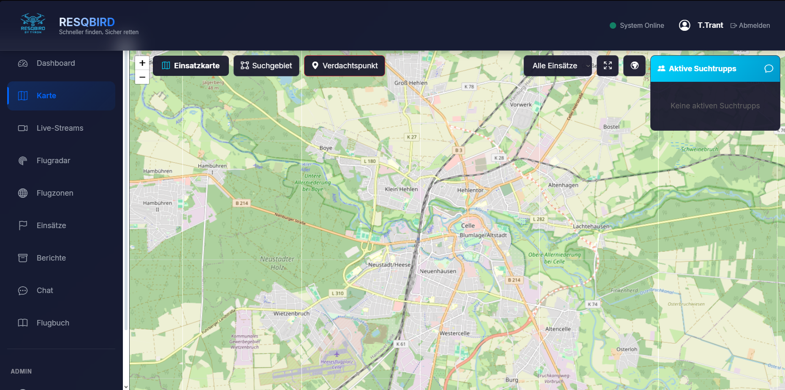Viewport: 785px width, 390px height.
Task: Open the user profile avatar icon
Action: pyautogui.click(x=684, y=25)
